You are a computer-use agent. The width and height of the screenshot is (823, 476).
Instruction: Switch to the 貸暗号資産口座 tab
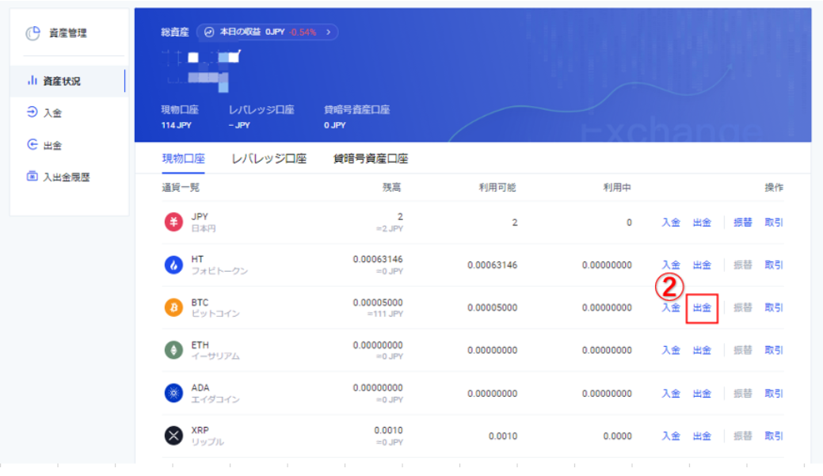point(371,158)
